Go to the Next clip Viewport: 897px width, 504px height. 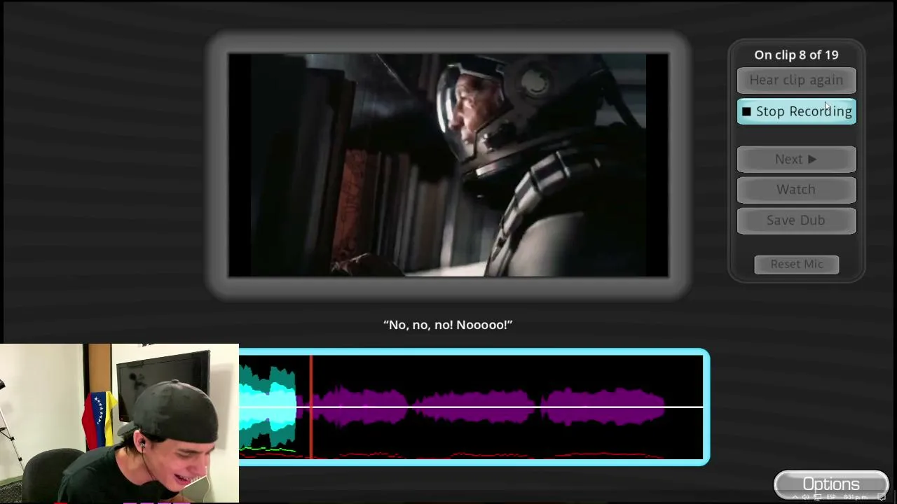pos(796,160)
